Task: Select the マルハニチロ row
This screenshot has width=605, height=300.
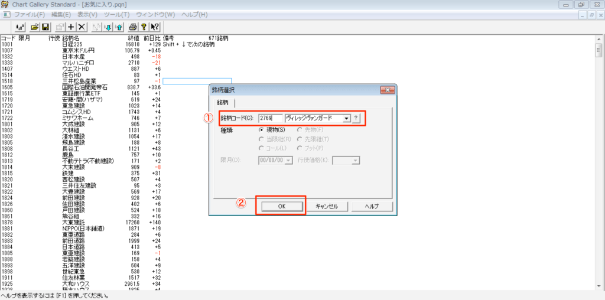Action: coord(81,63)
